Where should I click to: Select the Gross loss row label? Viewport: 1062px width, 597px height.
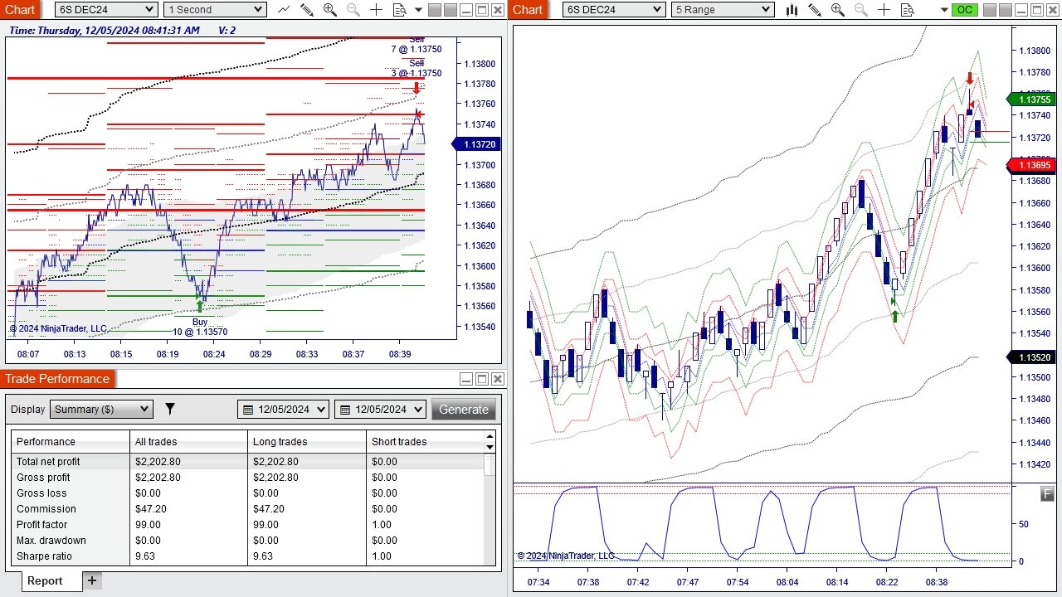(x=40, y=493)
